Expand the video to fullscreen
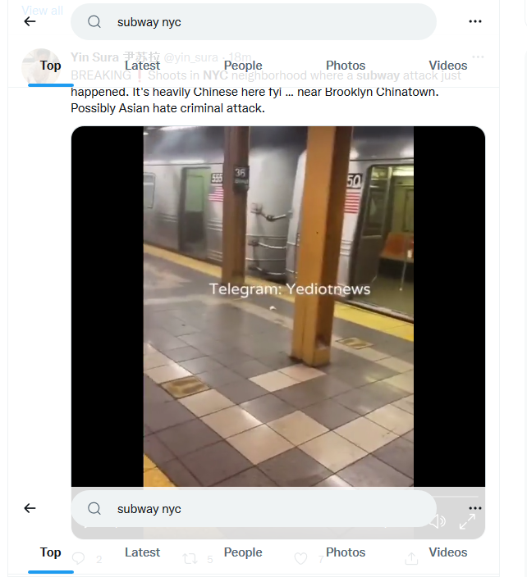The height and width of the screenshot is (577, 527). tap(467, 521)
